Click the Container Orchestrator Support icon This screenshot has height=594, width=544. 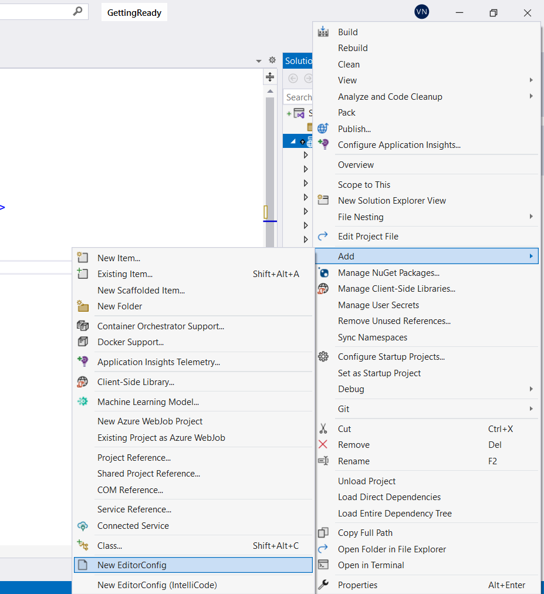click(83, 325)
